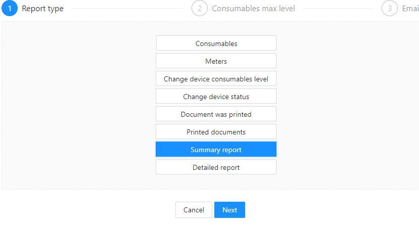Choose the Detailed report option
Screen dimensions: 419x228
coord(216,167)
